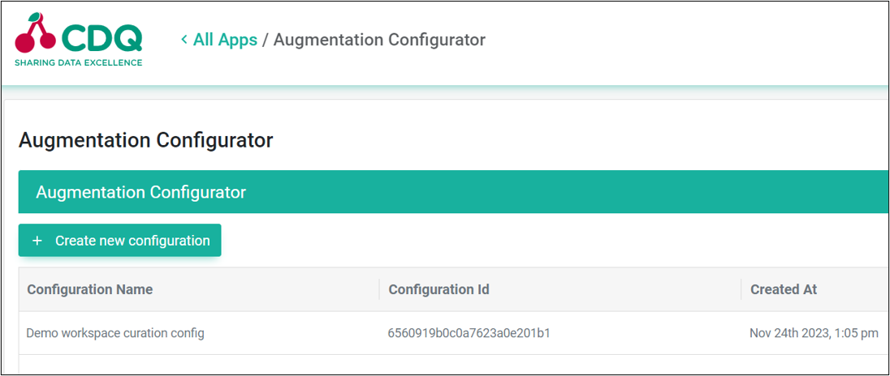Image resolution: width=890 pixels, height=376 pixels.
Task: Click the green CDQ logo lettering
Action: tap(101, 39)
